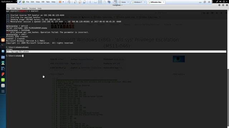Click the VMware Unity mode icon
Image resolution: width=229 pixels, height=128 pixels.
(104, 2)
